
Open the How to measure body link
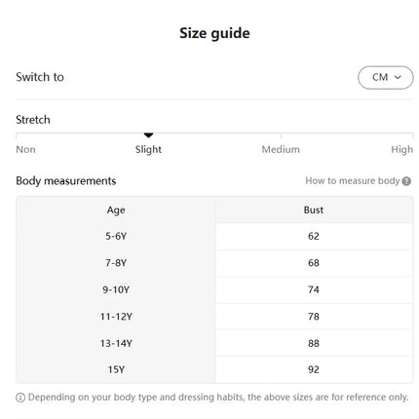353,181
